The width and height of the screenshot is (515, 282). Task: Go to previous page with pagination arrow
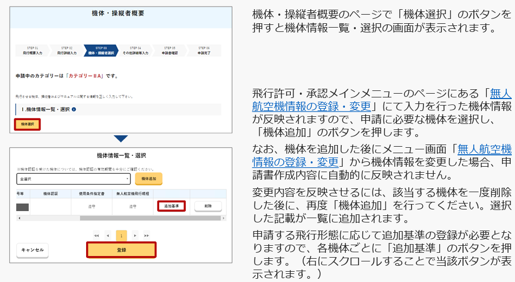tap(108, 235)
